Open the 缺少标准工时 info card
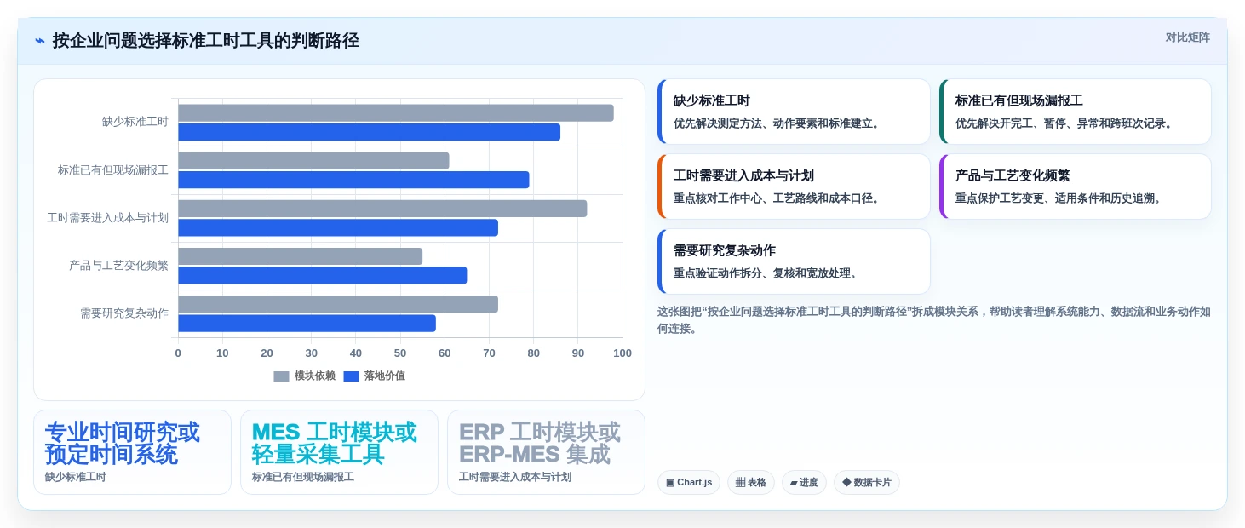Screen dimensions: 1245x528 tap(794, 112)
